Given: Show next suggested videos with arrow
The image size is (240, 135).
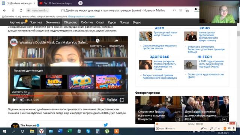Looking at the screenshot, I should click(122, 82).
